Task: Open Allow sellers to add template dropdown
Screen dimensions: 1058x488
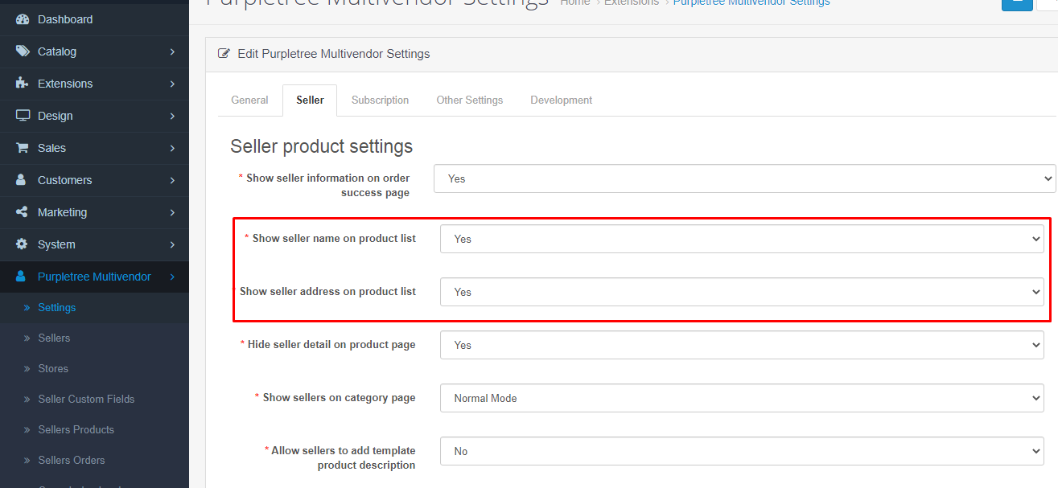Action: pyautogui.click(x=742, y=451)
